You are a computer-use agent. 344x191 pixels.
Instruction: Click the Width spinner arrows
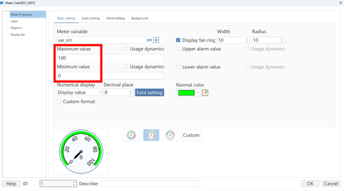tap(247, 40)
